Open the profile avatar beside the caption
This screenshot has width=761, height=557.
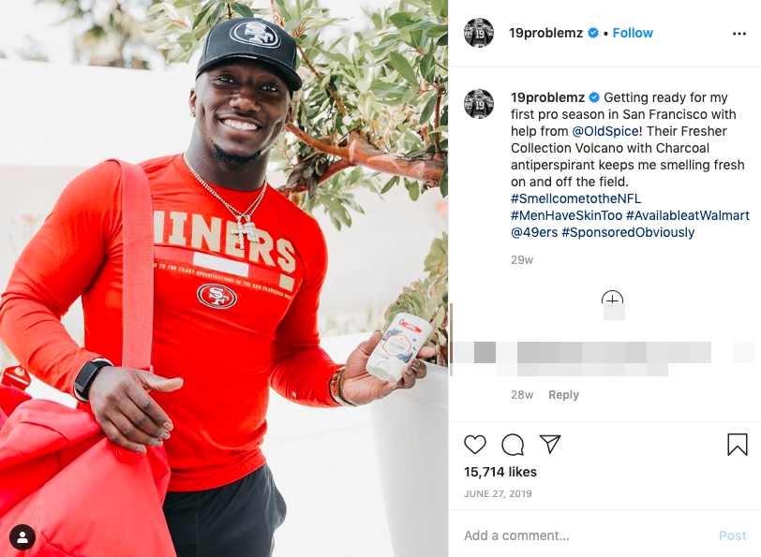tap(479, 103)
